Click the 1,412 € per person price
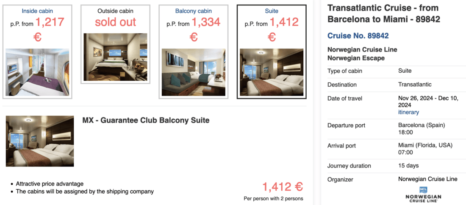Screen dimensions: 466x205 [x=283, y=187]
